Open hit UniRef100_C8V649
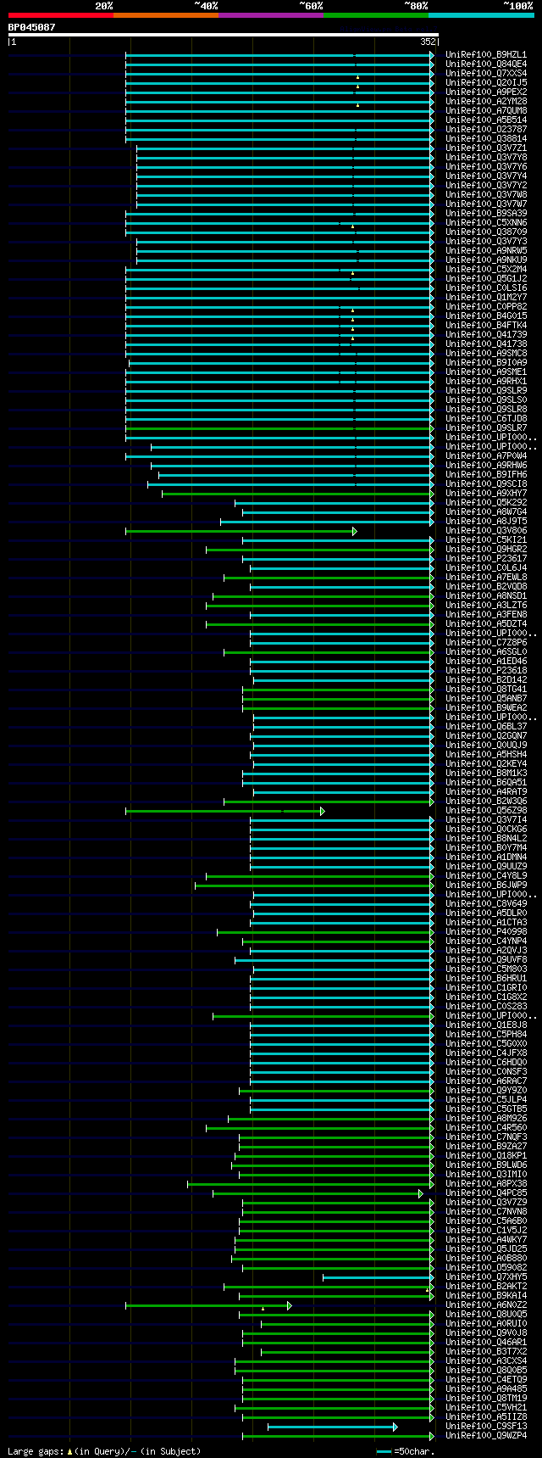 (486, 904)
